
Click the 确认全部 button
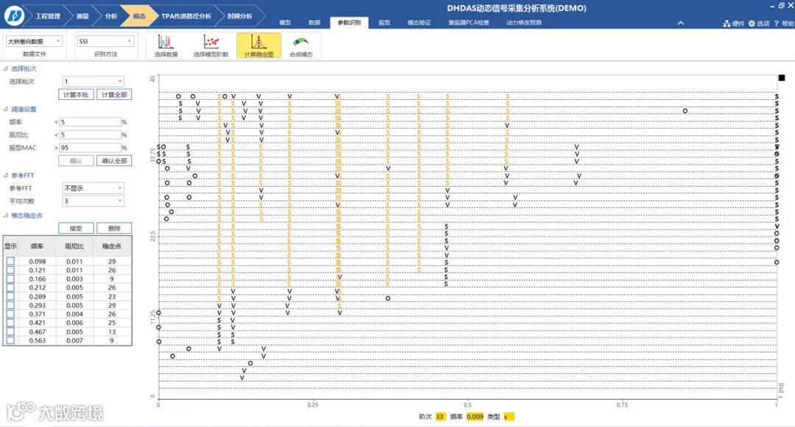click(114, 161)
